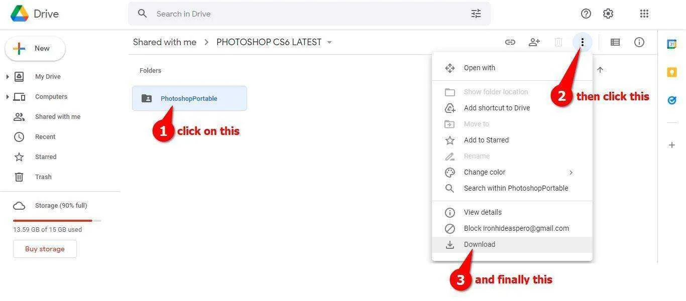The image size is (686, 301).
Task: Open Trash in sidebar
Action: tap(43, 177)
